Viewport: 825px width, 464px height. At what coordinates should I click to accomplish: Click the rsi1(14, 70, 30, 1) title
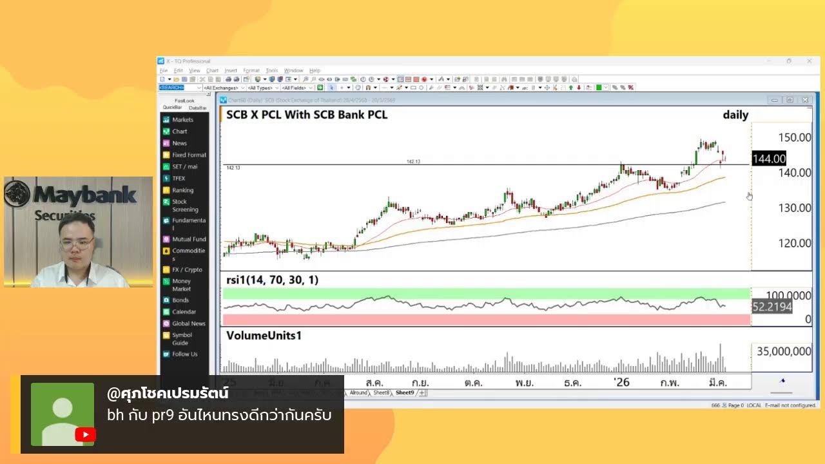tap(272, 280)
